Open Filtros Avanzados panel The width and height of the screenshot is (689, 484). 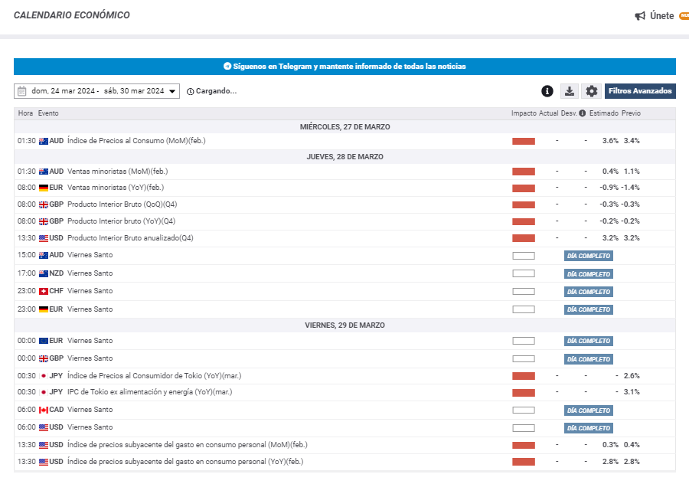[640, 91]
